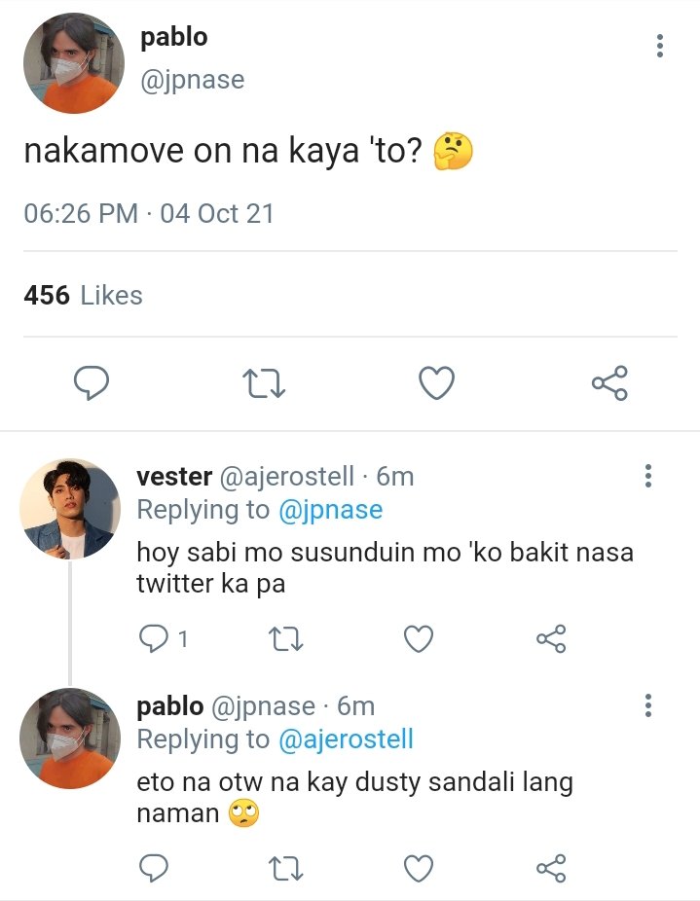Like pablo's reply about dusty
Screen dimensions: 700x901
coord(419,868)
